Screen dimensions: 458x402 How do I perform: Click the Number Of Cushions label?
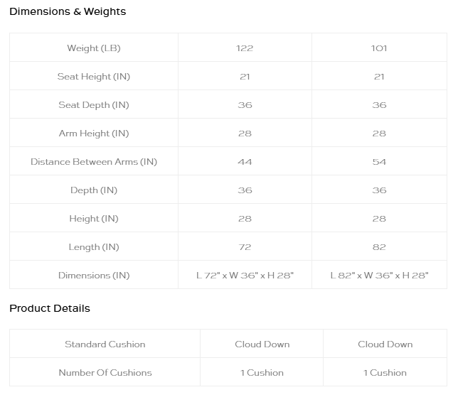(105, 373)
